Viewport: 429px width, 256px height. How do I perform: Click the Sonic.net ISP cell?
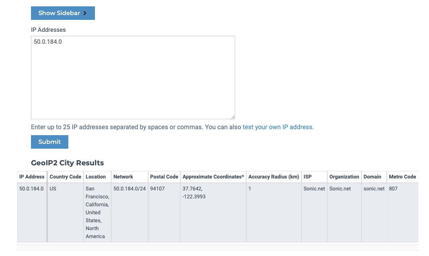tap(314, 212)
